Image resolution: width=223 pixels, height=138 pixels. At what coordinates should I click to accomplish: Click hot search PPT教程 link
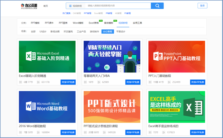(87, 13)
